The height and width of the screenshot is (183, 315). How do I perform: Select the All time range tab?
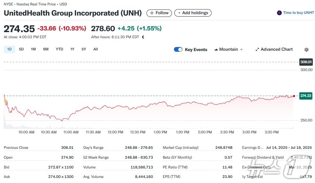[96, 49]
